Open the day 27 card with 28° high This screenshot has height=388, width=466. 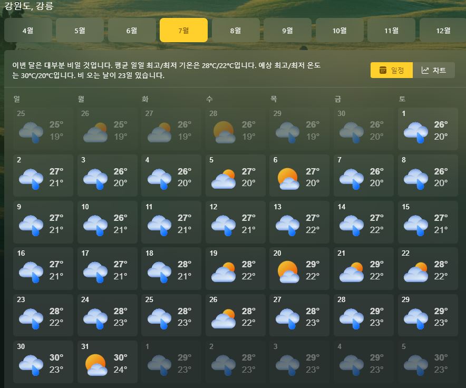tap(299, 315)
